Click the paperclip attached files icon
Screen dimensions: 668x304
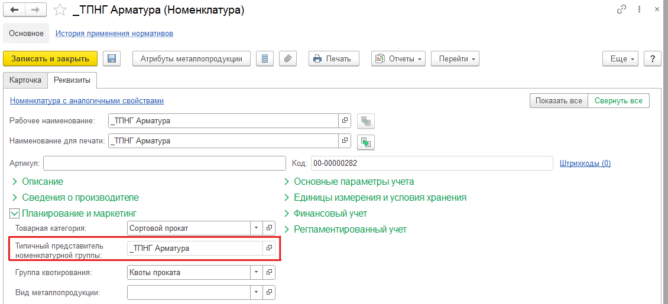tap(287, 58)
